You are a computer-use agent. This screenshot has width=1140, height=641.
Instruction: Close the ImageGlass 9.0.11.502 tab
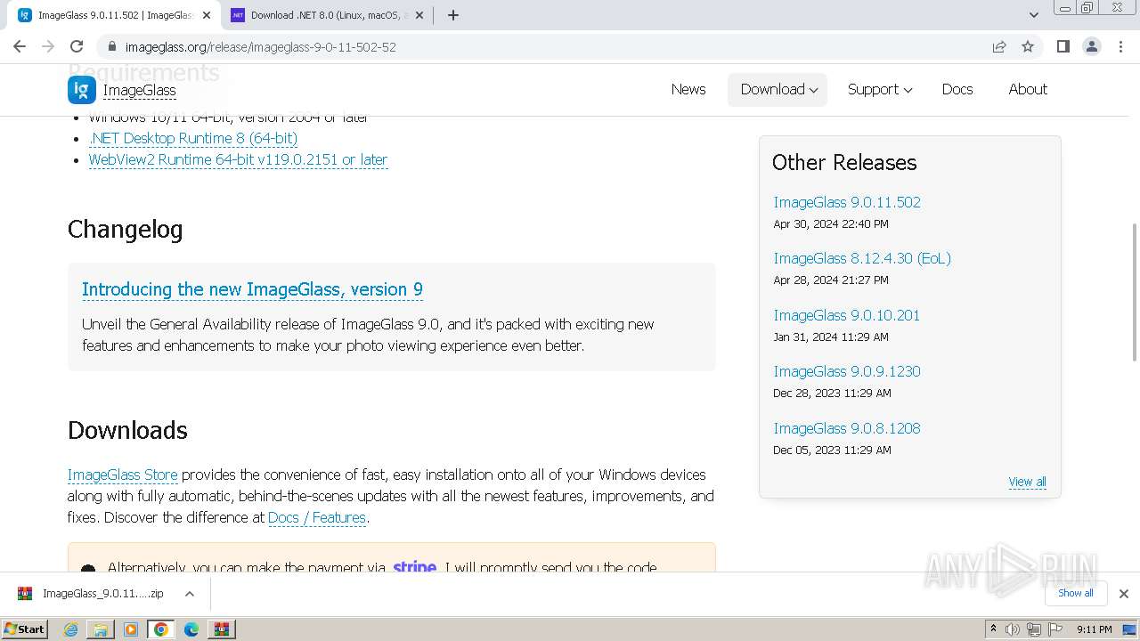coord(206,15)
